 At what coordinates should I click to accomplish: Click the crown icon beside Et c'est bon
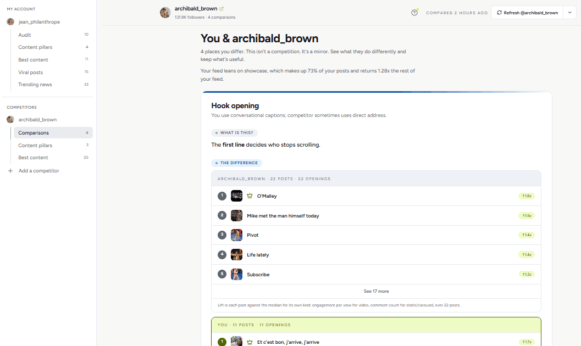click(250, 342)
